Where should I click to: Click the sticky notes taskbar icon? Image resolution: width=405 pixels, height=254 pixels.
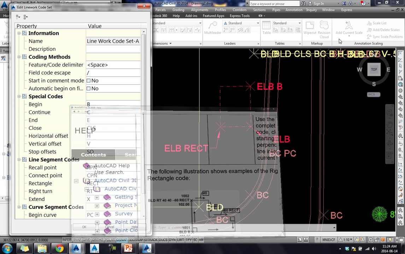(x=24, y=249)
